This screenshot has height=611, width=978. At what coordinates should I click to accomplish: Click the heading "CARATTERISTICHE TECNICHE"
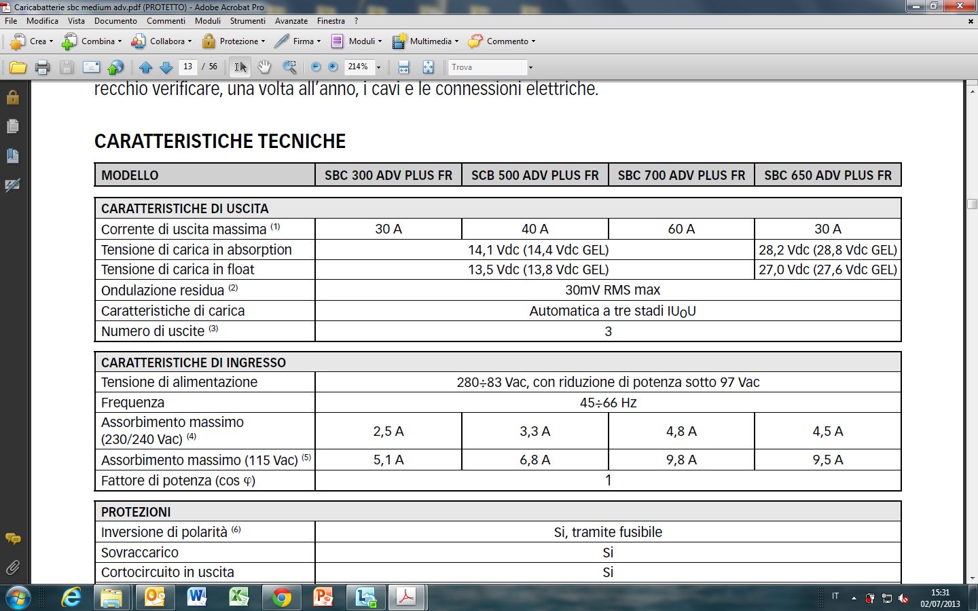click(220, 141)
